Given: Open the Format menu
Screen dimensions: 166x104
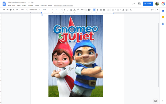Looking at the screenshot, I should click(31, 5).
